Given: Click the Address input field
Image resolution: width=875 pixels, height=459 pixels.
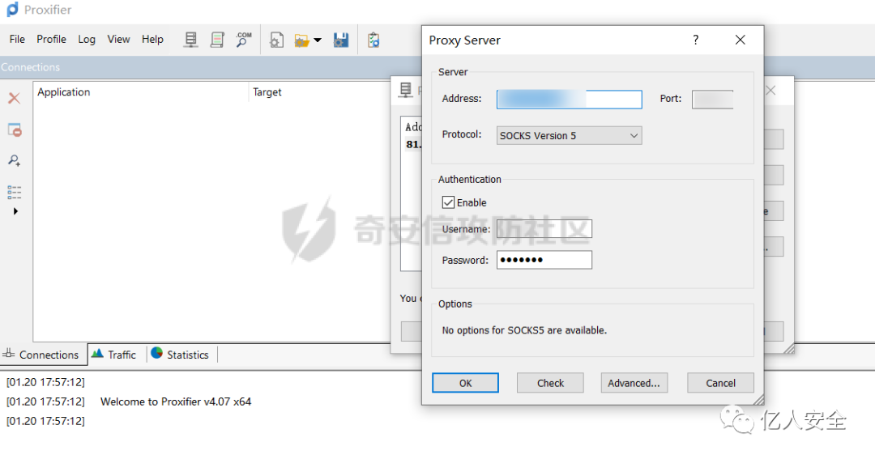Looking at the screenshot, I should pos(570,100).
